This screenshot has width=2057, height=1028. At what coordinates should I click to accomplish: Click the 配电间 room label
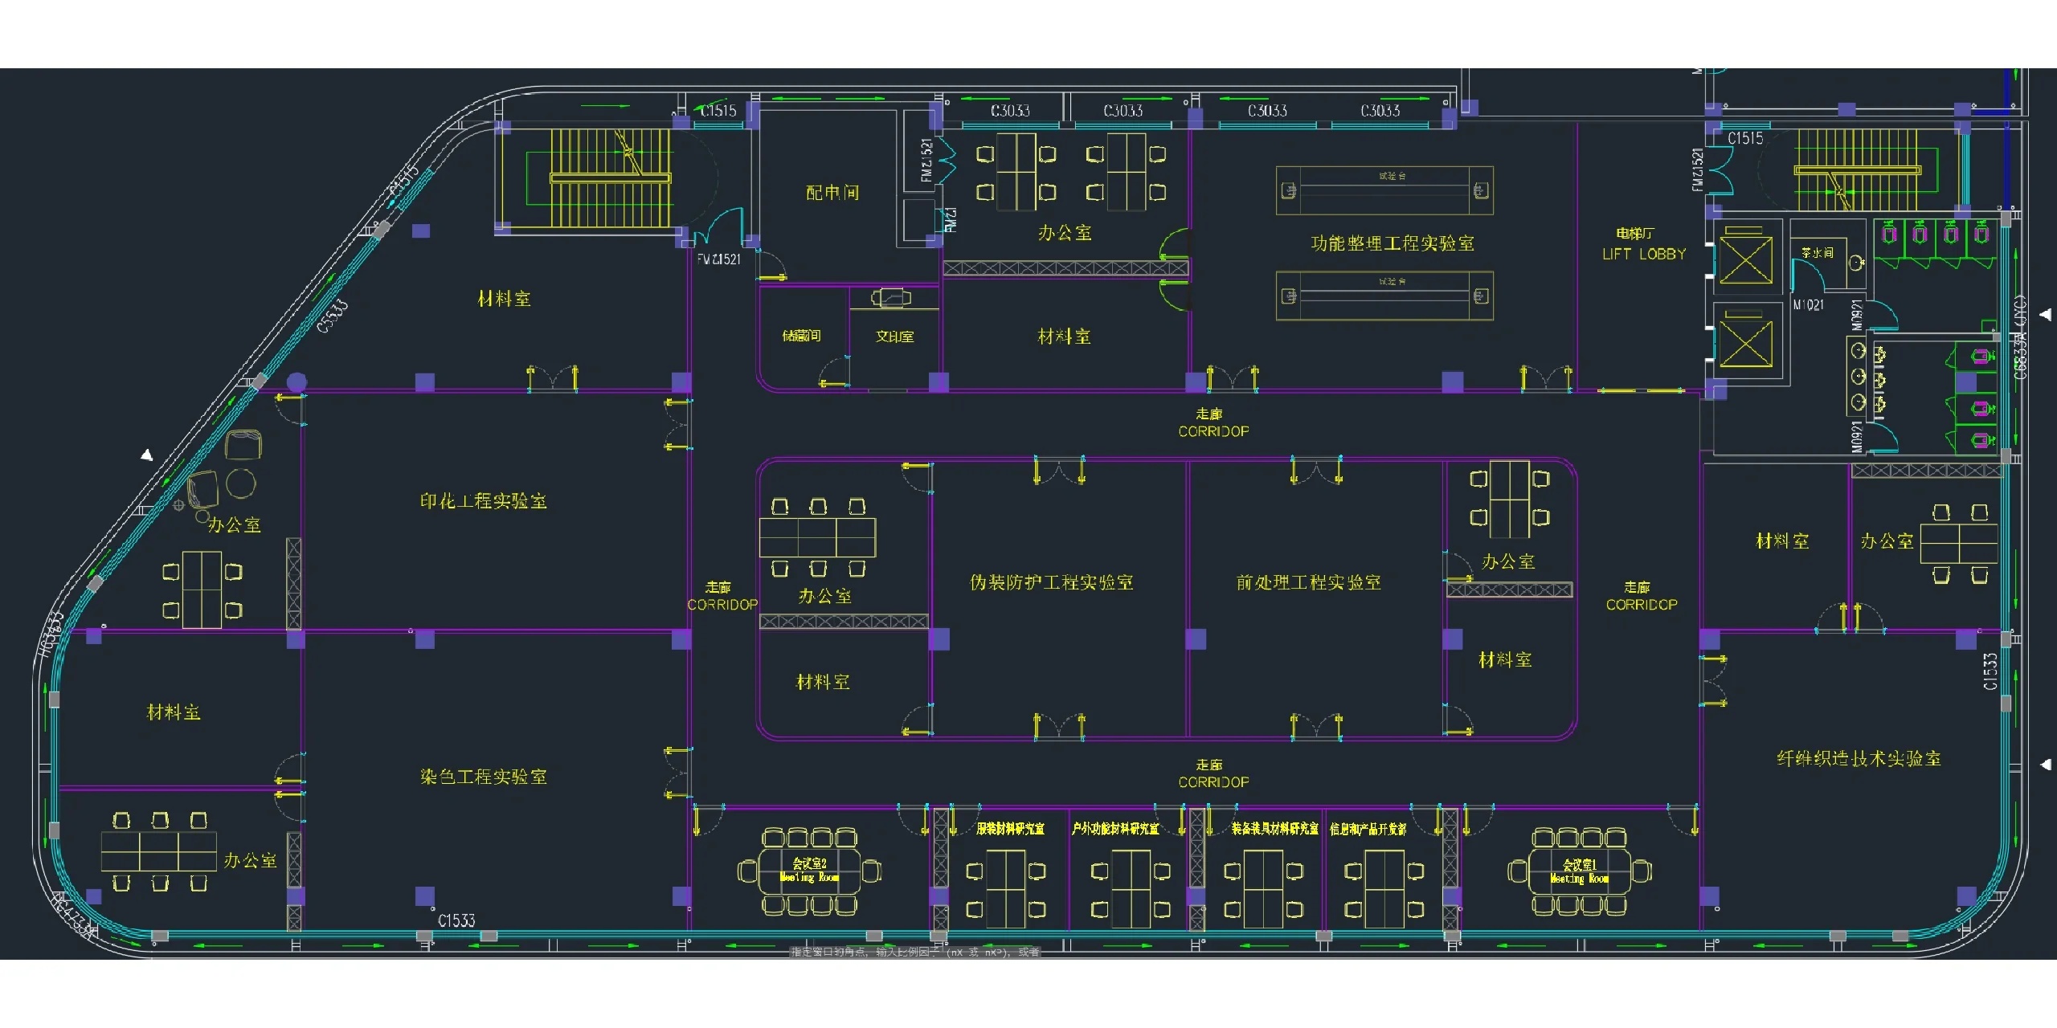point(832,193)
